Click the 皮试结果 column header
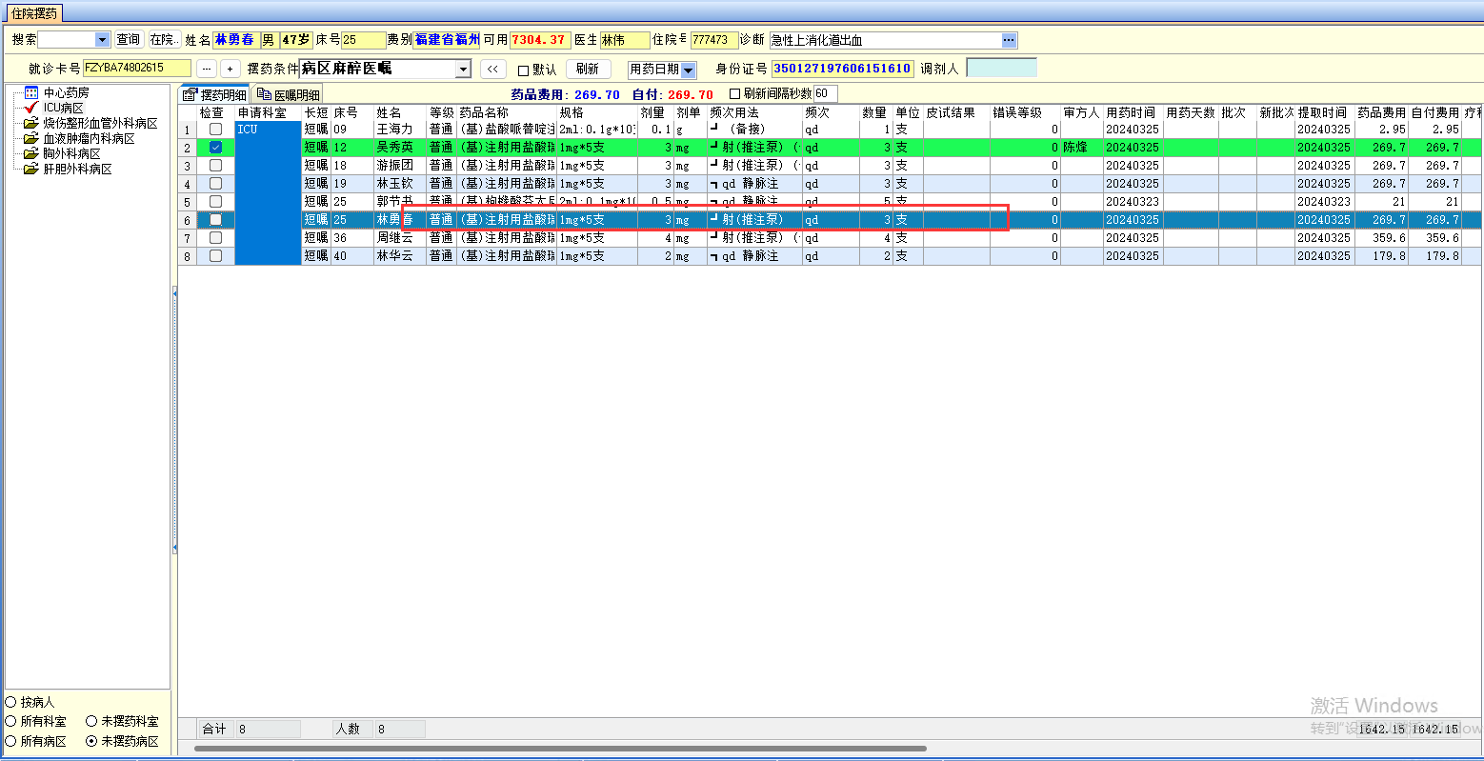The height and width of the screenshot is (761, 1484). (x=956, y=112)
